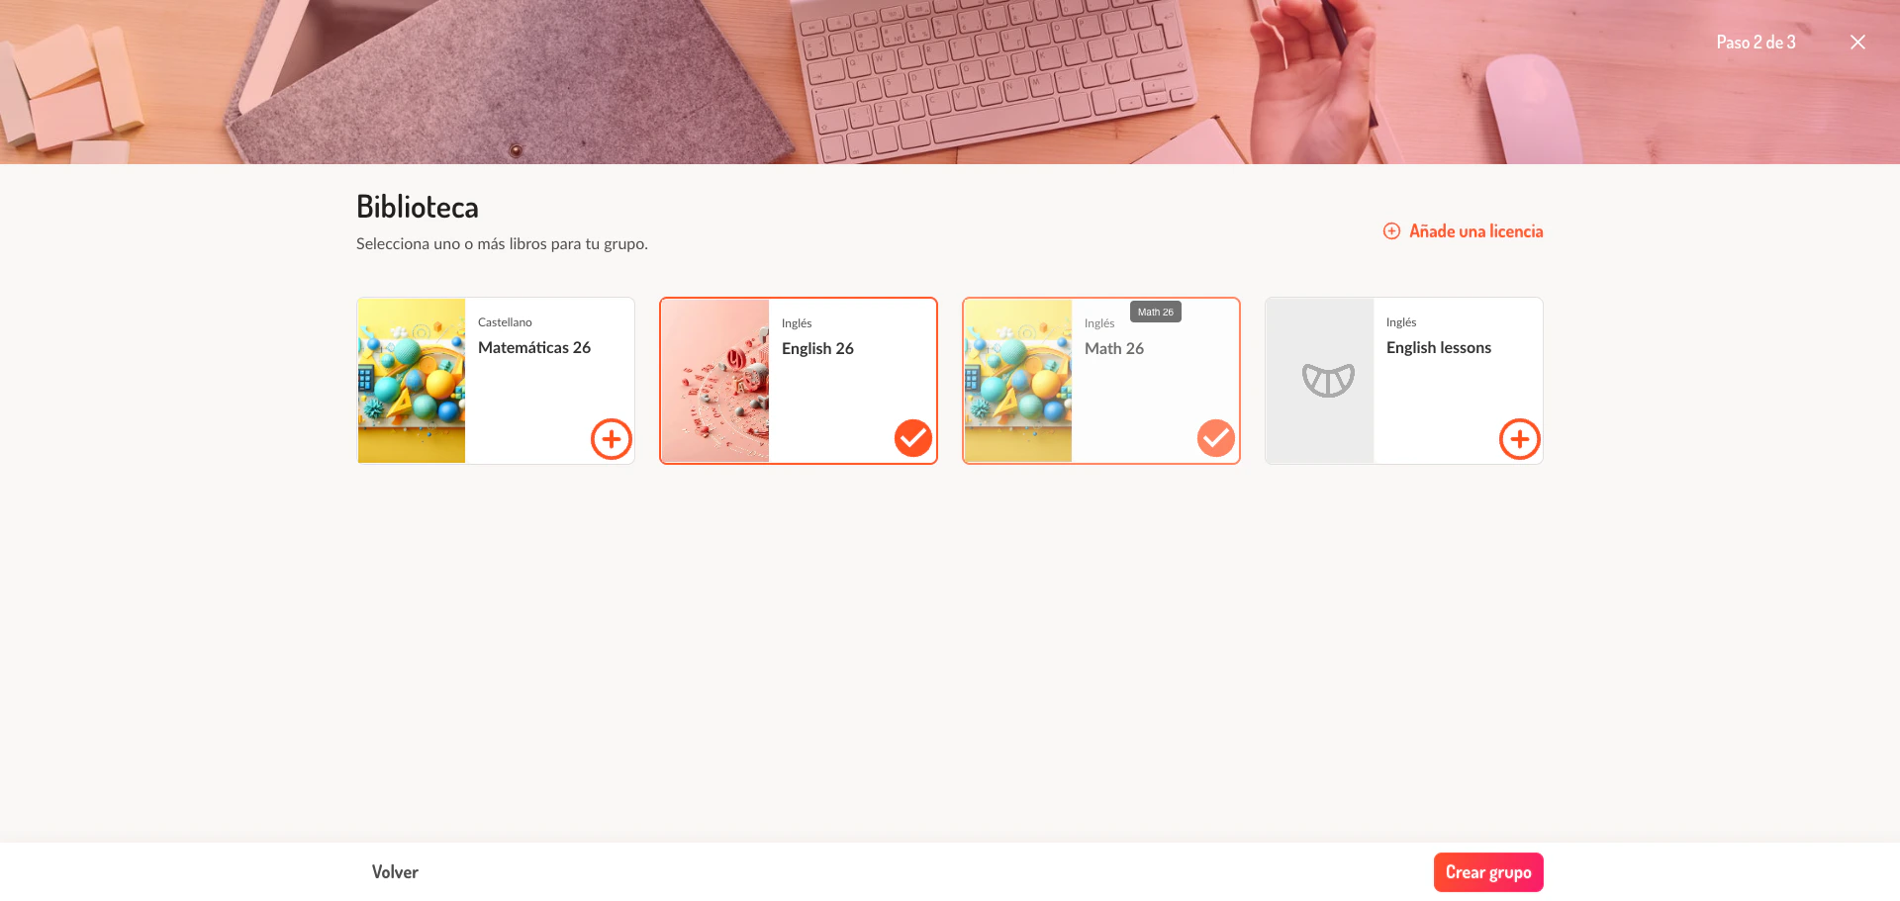Click the Math 26 tooltip label
The image size is (1900, 901).
tap(1156, 312)
